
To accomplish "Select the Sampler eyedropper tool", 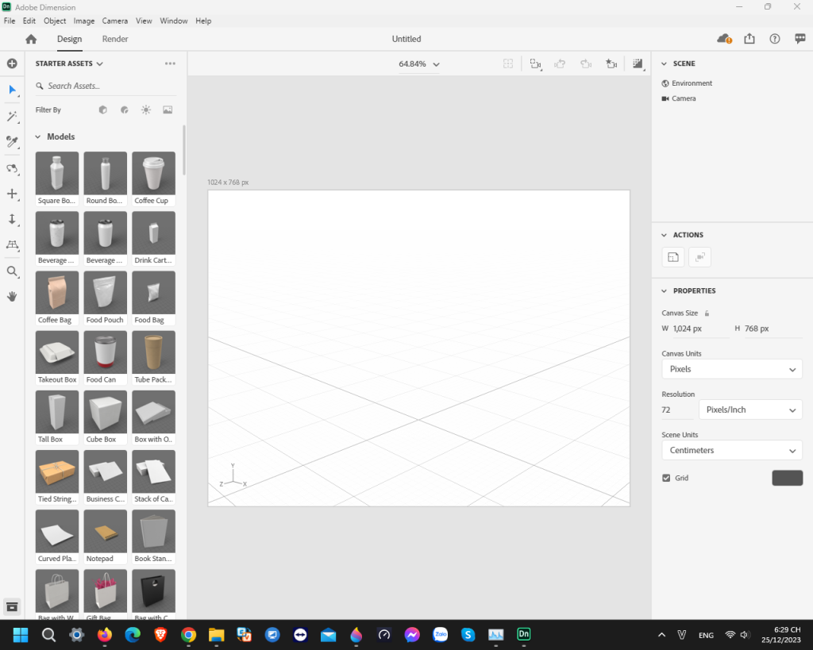I will click(13, 141).
